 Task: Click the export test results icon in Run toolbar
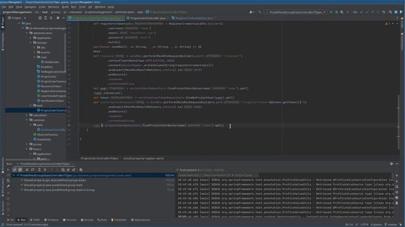click(74, 170)
